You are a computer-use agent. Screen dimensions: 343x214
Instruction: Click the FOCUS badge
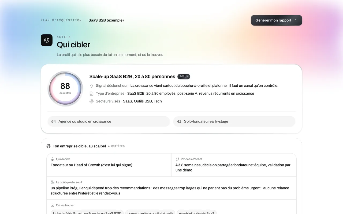pyautogui.click(x=184, y=77)
